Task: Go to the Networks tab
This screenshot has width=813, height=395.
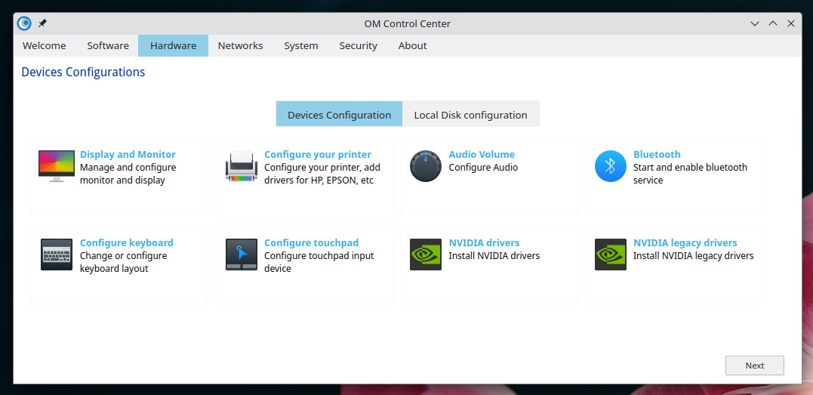Action: pos(240,45)
